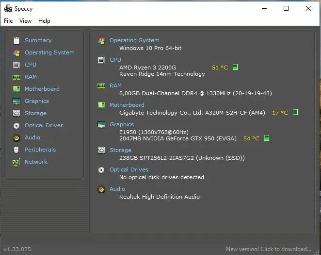The image size is (321, 255).
Task: Click the CPU chip icon in sidebar
Action: (x=16, y=65)
